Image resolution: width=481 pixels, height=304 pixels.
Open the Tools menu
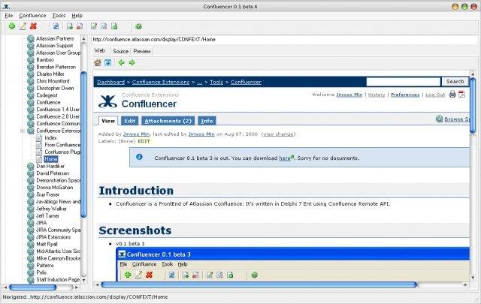59,15
